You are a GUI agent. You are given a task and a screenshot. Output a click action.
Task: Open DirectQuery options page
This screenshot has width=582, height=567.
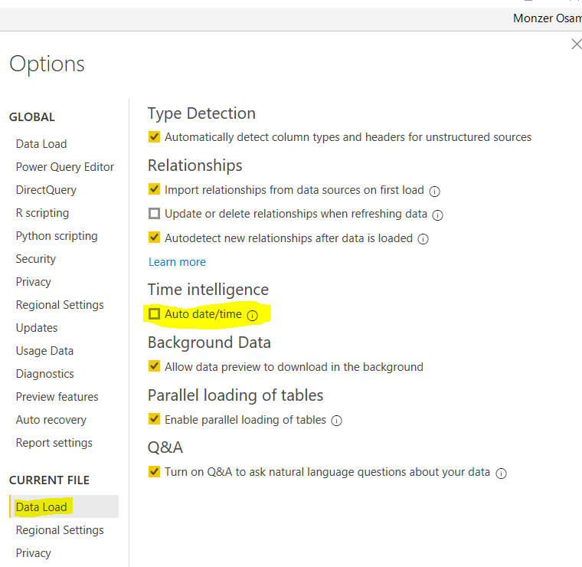pos(46,190)
